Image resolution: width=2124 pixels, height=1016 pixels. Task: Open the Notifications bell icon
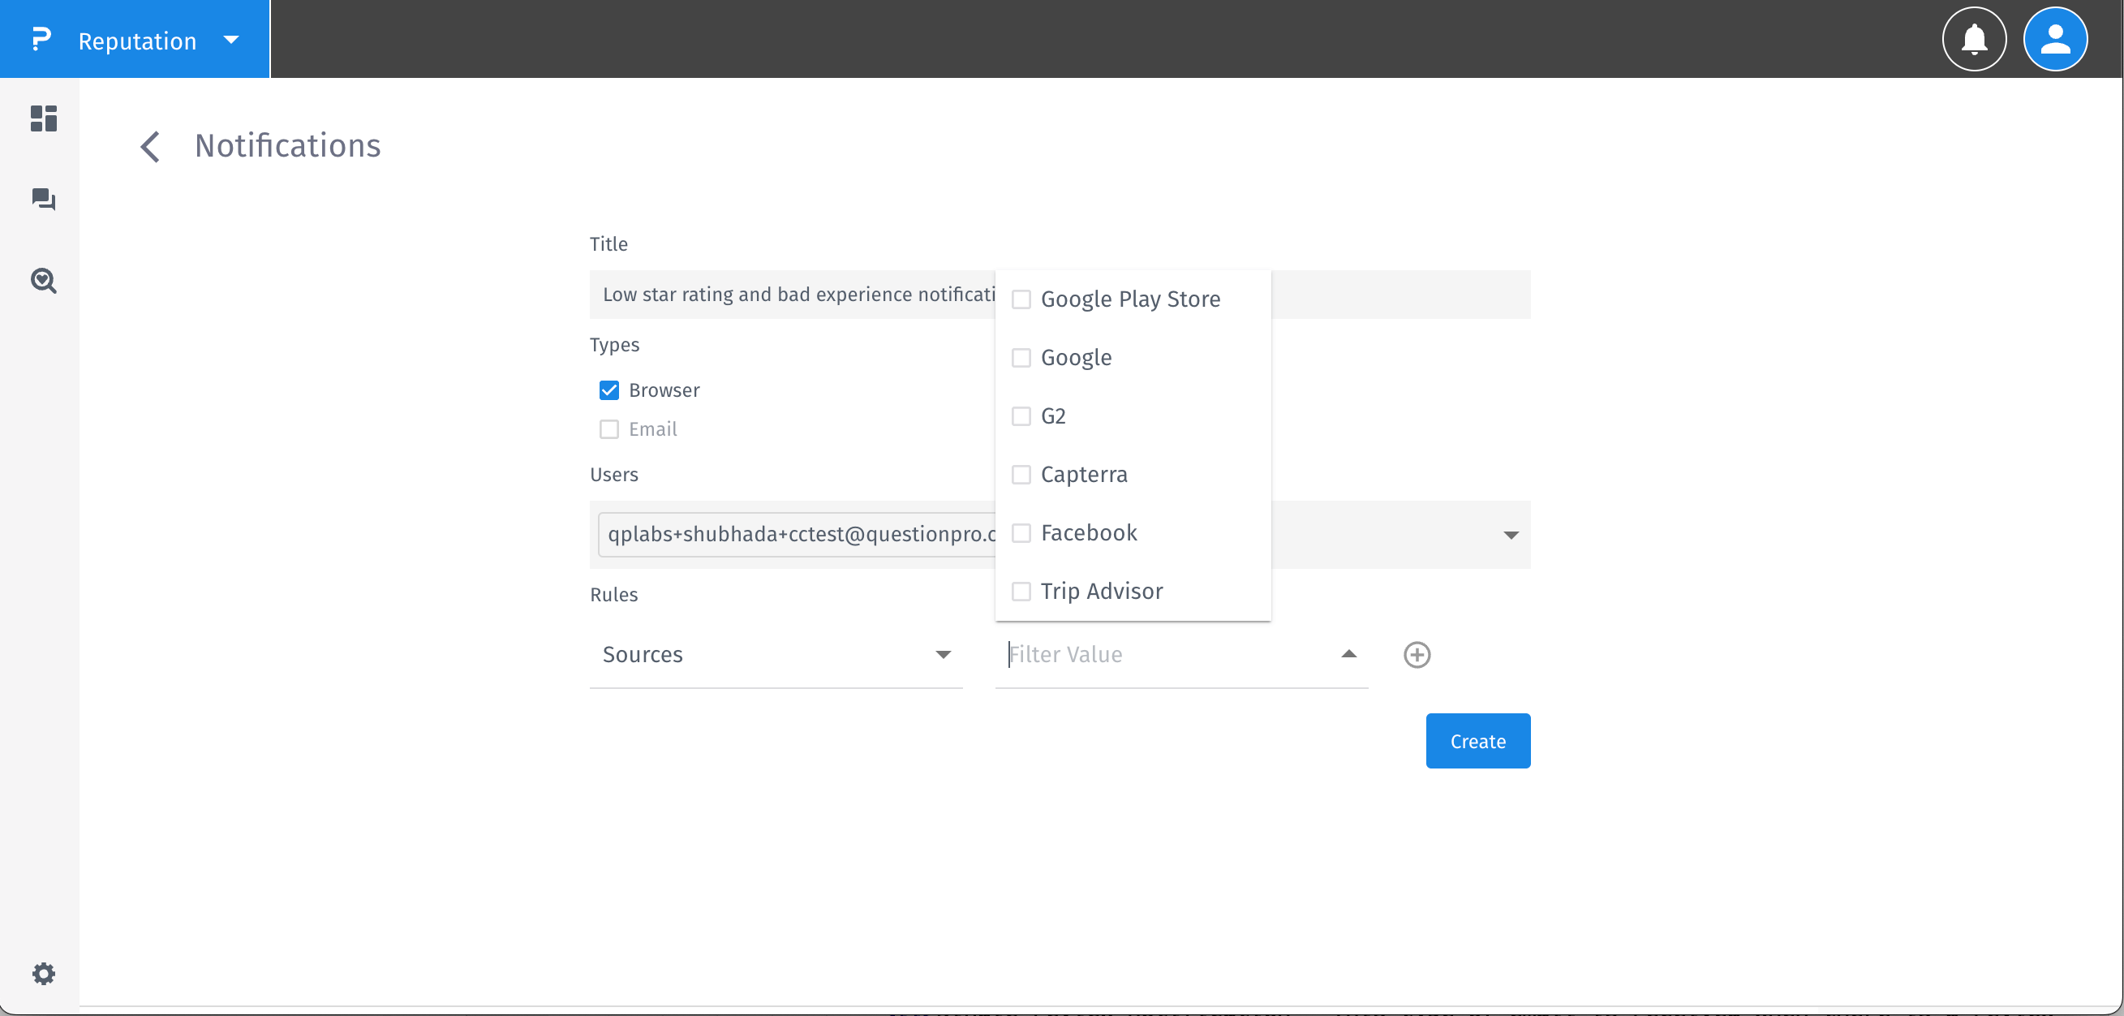pos(1974,39)
